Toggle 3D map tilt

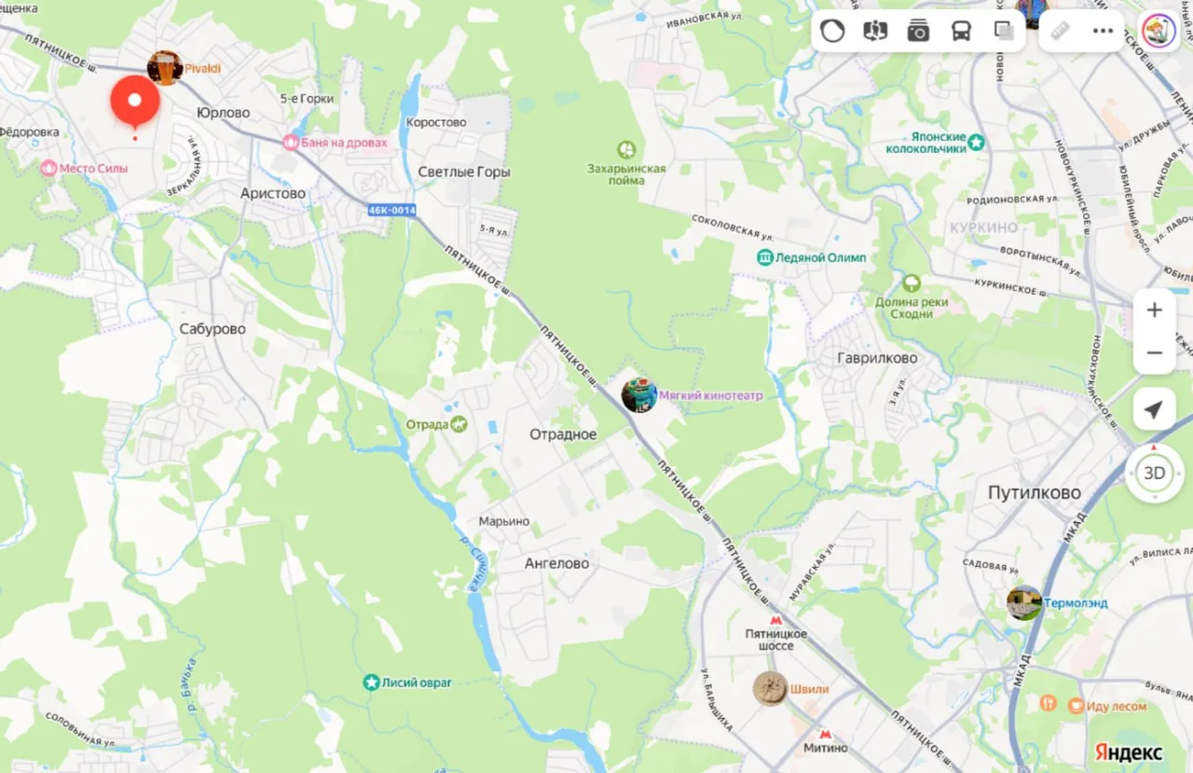tap(1155, 473)
